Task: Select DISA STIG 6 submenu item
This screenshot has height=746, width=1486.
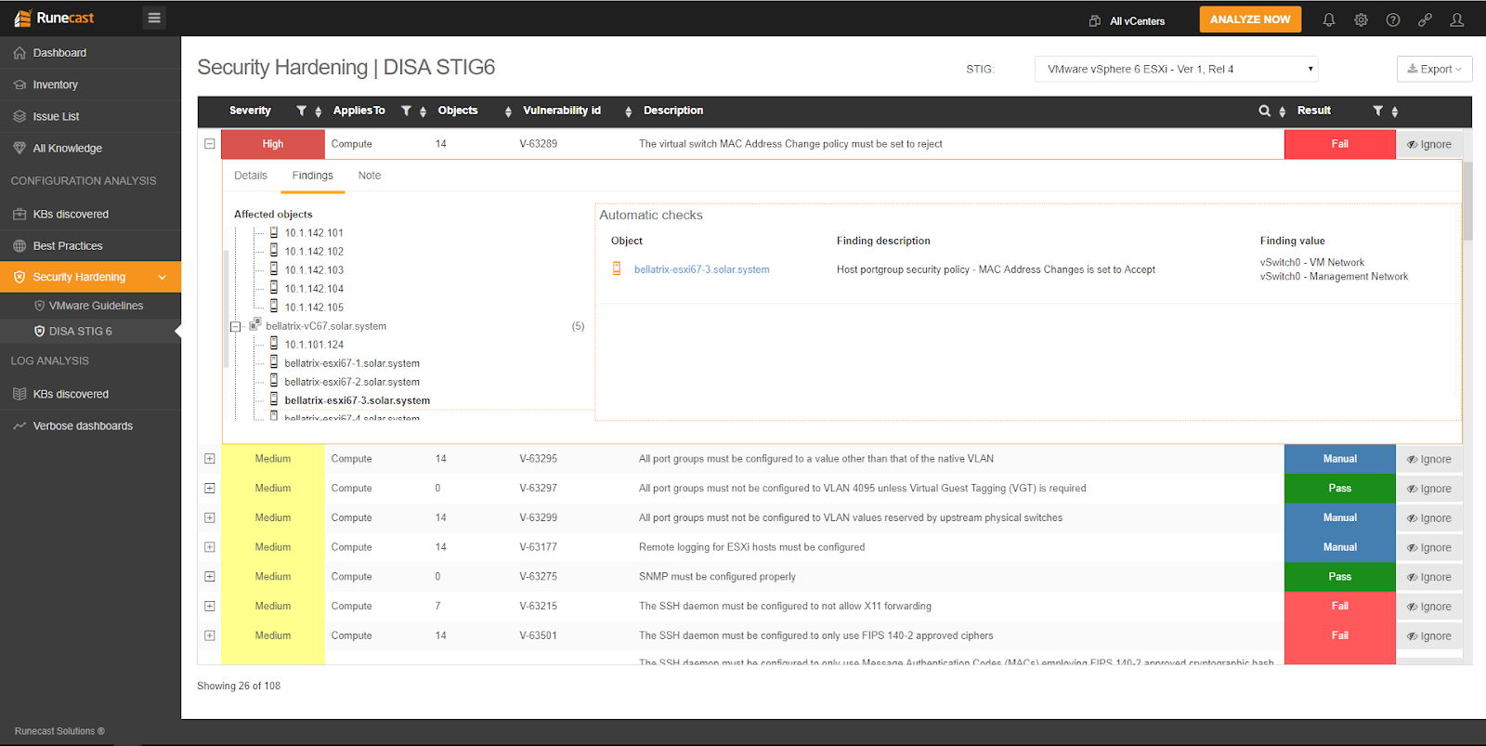Action: [90, 332]
